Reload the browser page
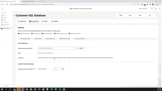 (x=7, y=5)
